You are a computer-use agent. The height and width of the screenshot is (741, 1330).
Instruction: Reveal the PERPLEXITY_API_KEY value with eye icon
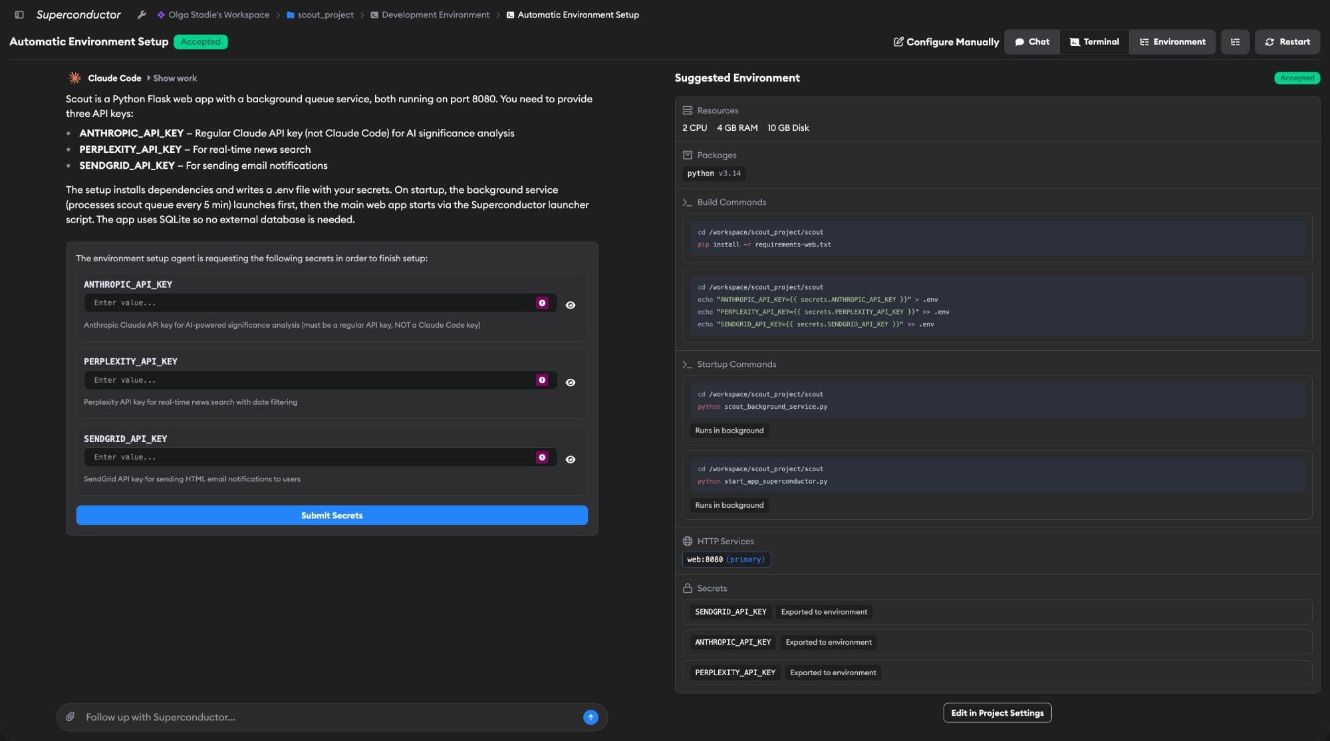point(571,382)
